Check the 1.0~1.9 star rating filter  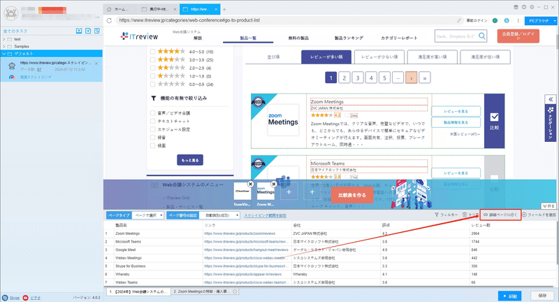click(x=152, y=76)
